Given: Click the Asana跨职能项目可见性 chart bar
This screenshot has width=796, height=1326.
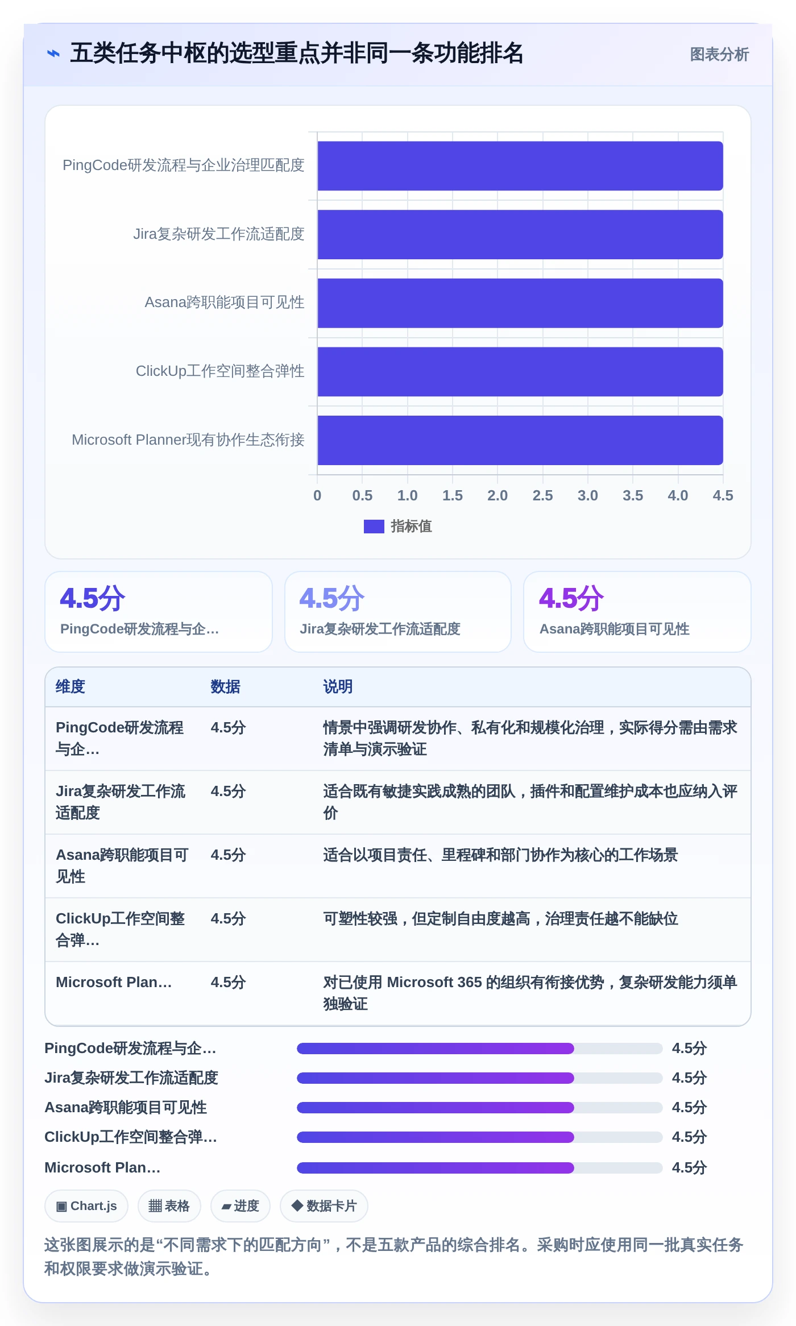Looking at the screenshot, I should [520, 303].
